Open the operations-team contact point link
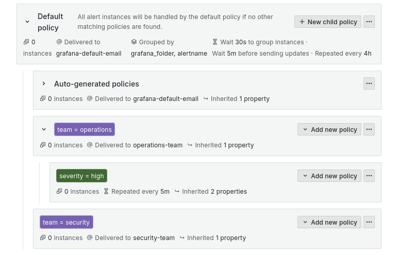This screenshot has width=398, height=255. (158, 145)
